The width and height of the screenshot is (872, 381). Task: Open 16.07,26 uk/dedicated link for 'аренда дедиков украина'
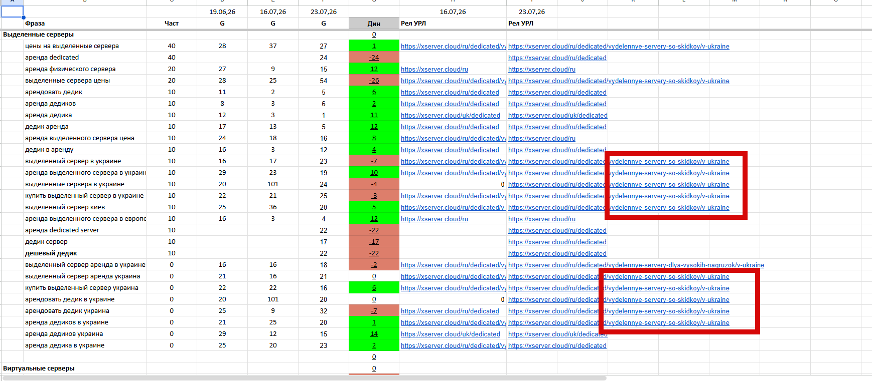coord(451,334)
